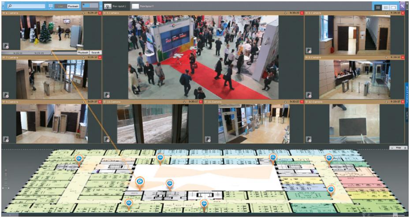Image resolution: width=410 pixels, height=218 pixels.
Task: Select the single-window layout icon
Action: pos(393,7)
